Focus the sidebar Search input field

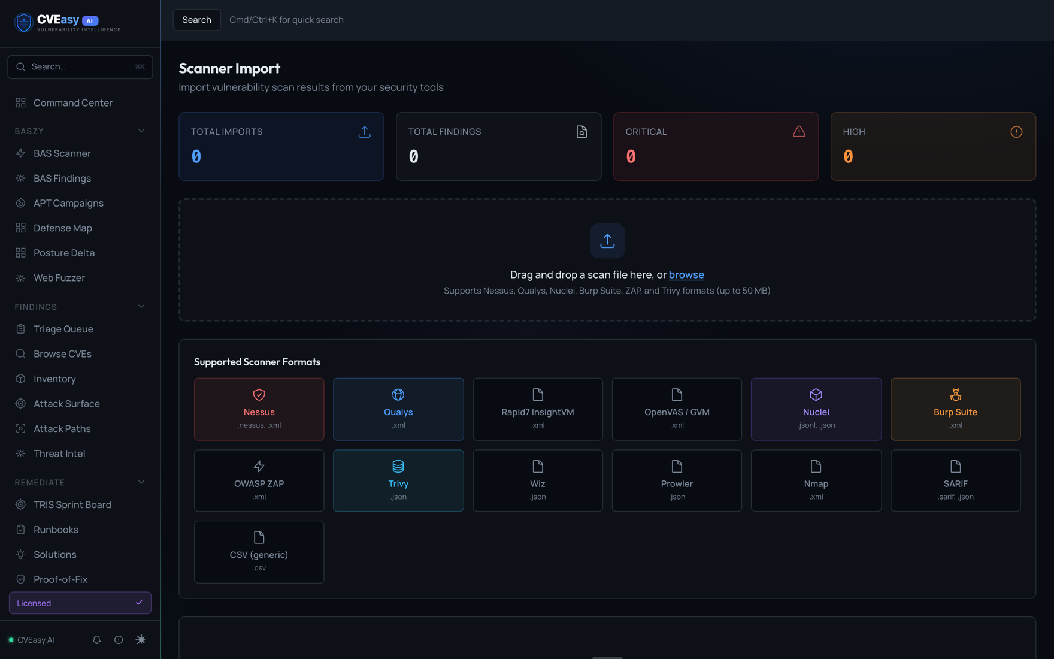(x=80, y=66)
